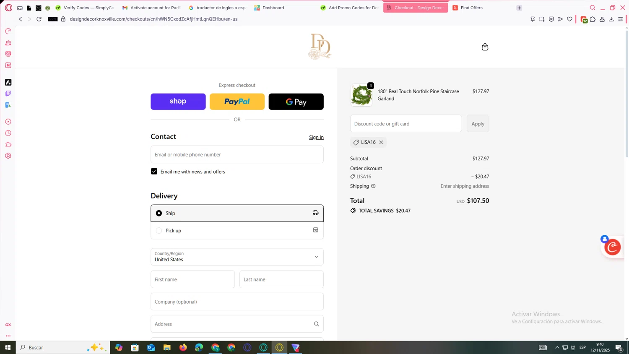Expand the Country/Region dropdown
Viewport: 629px width, 354px height.
click(x=237, y=257)
